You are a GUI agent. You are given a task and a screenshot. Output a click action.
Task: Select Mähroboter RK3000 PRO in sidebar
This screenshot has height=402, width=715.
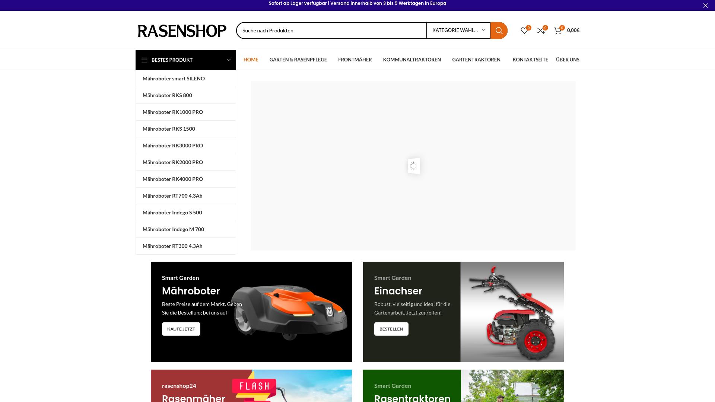172,146
